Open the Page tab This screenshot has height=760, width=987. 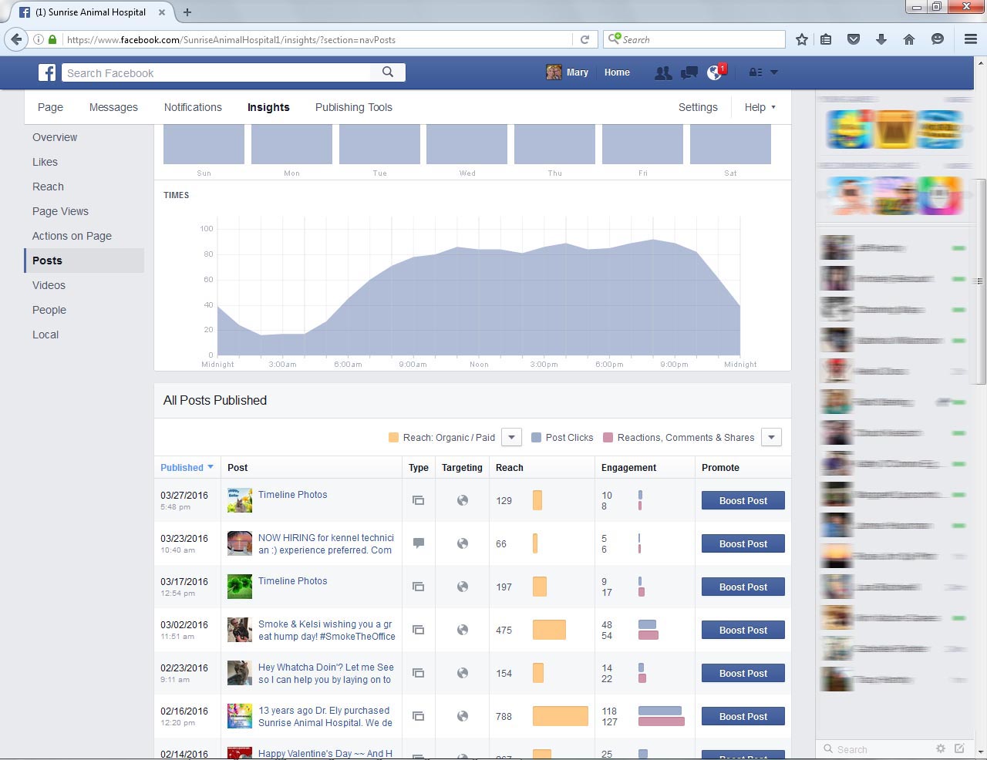click(x=50, y=107)
